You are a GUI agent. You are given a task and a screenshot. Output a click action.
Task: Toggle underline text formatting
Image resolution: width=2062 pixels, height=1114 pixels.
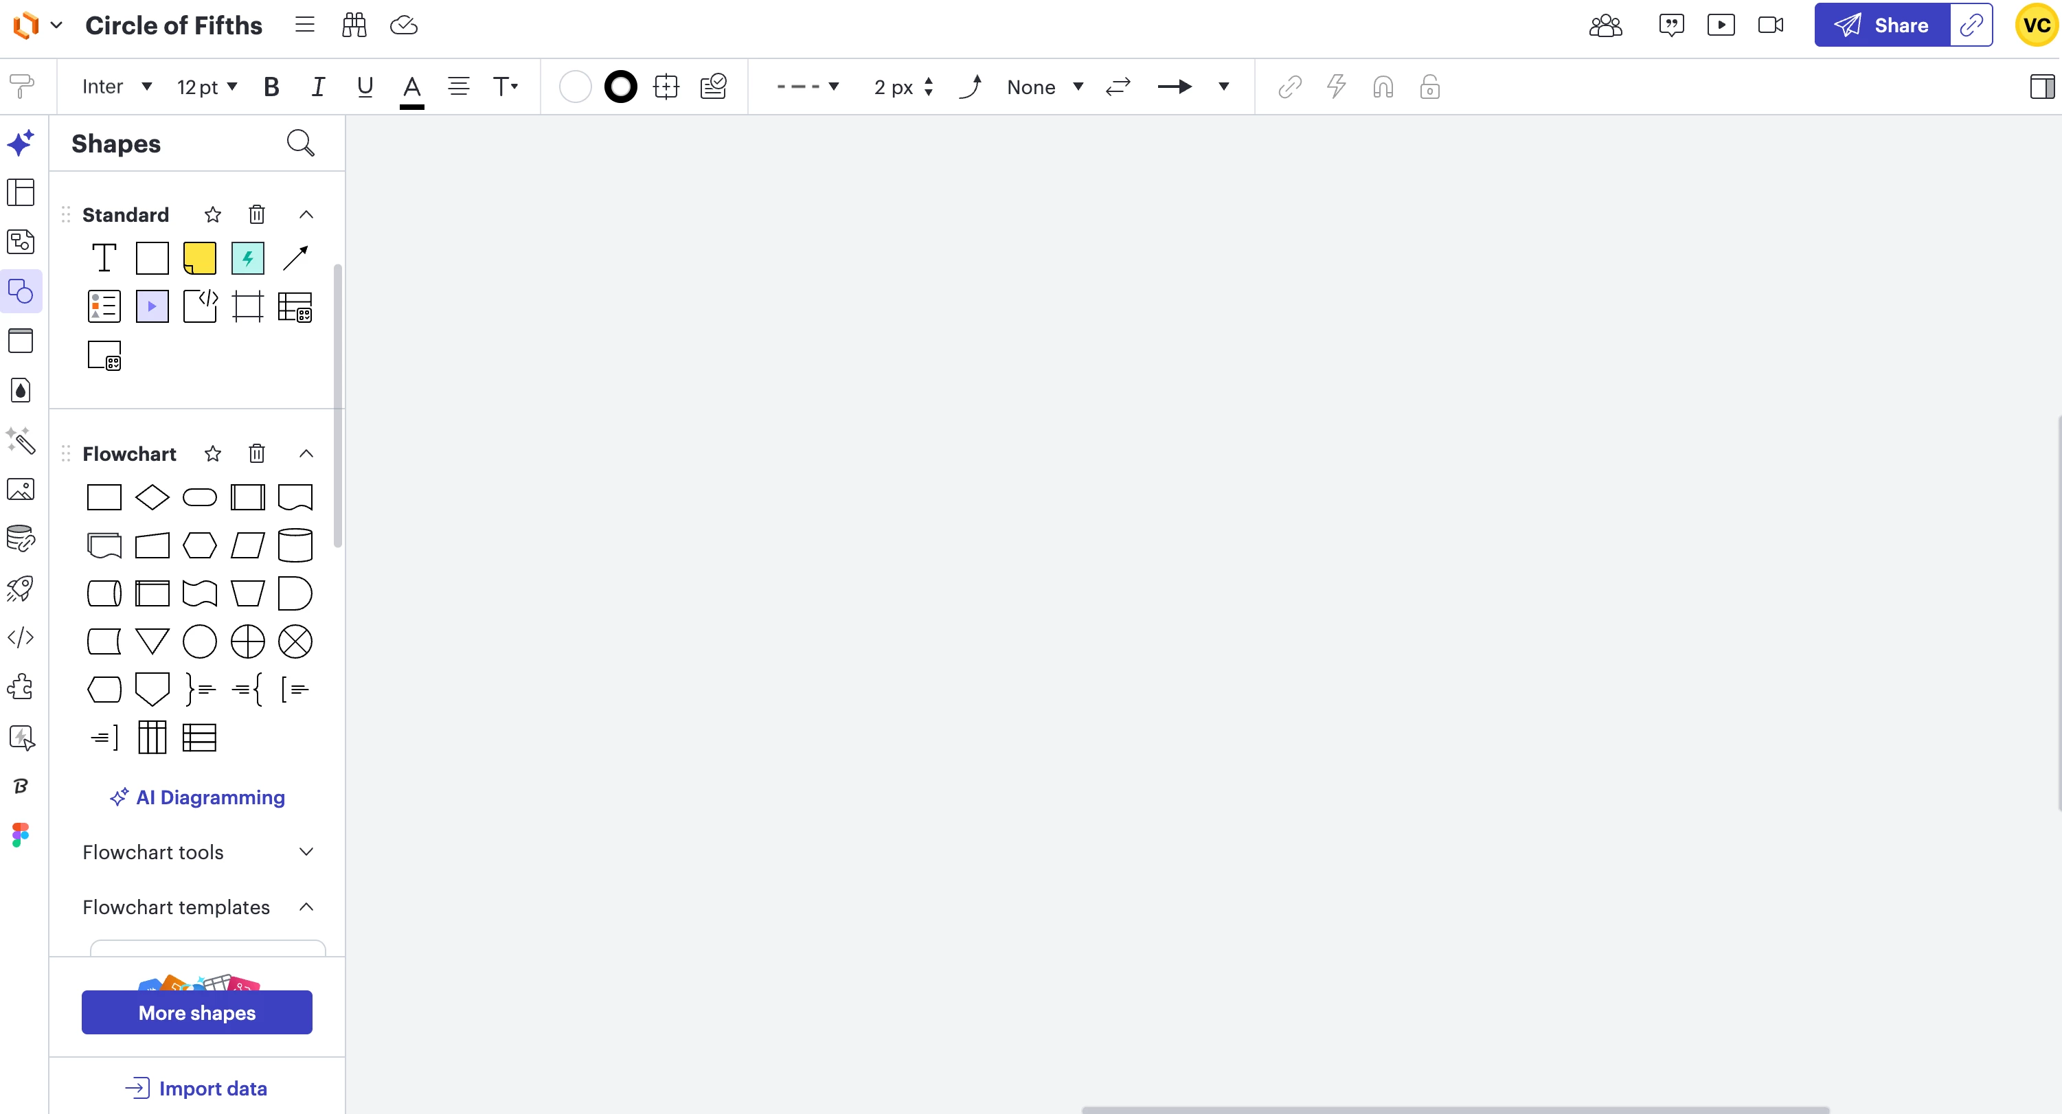point(365,87)
